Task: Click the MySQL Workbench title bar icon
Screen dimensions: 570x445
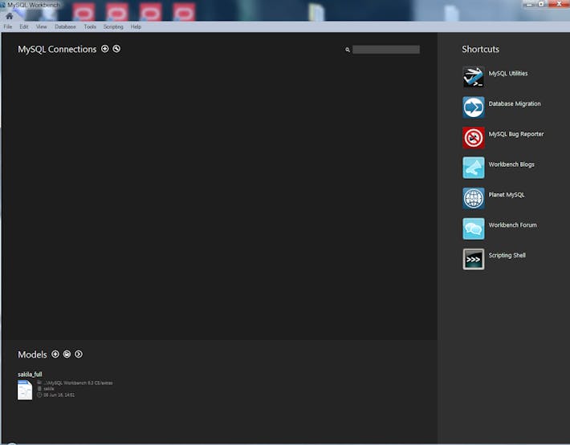Action: pyautogui.click(x=3, y=5)
